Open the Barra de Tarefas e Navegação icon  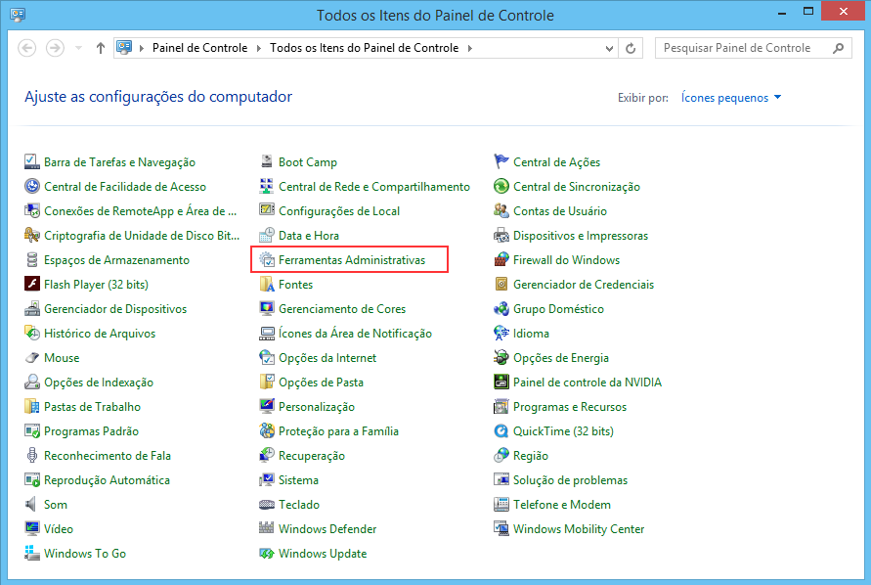(x=32, y=161)
